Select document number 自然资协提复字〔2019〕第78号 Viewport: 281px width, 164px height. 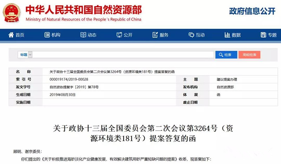pyautogui.click(x=74, y=87)
